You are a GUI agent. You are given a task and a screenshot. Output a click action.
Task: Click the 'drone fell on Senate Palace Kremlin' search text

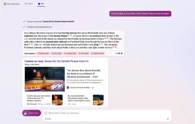point(58,22)
